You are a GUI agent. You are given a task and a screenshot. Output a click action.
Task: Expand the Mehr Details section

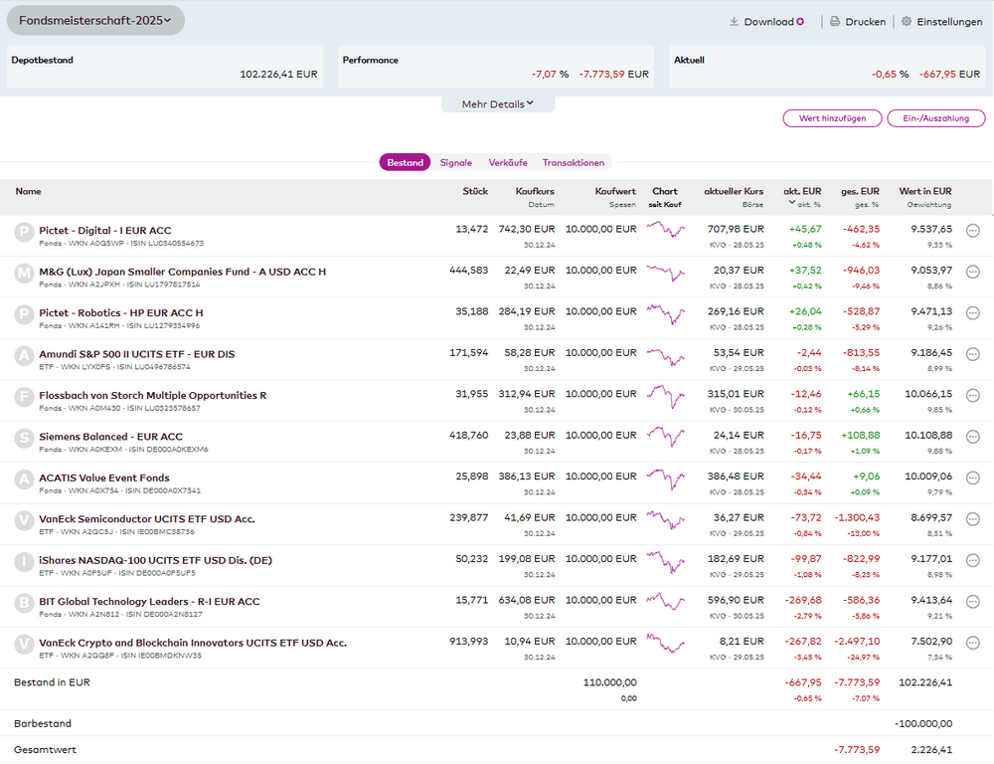click(498, 103)
